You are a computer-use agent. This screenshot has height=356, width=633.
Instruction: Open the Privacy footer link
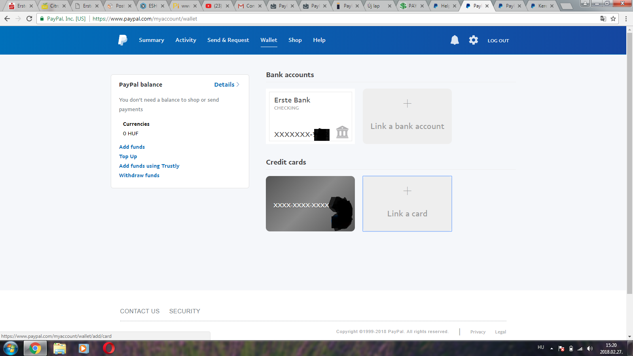click(478, 332)
